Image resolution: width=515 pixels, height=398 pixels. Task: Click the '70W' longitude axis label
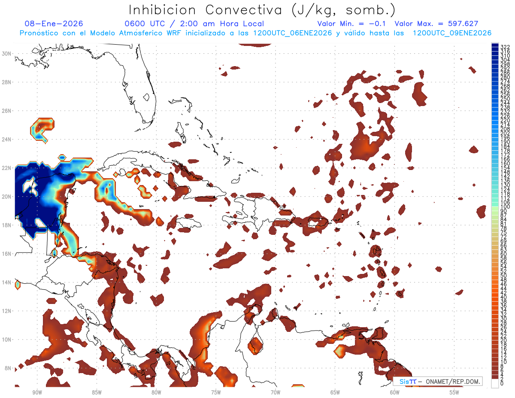coord(276,392)
